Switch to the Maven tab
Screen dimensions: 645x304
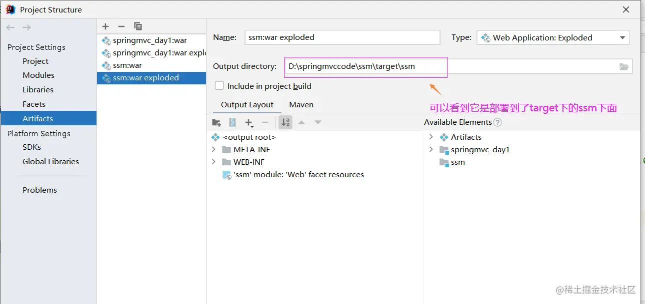pyautogui.click(x=301, y=105)
